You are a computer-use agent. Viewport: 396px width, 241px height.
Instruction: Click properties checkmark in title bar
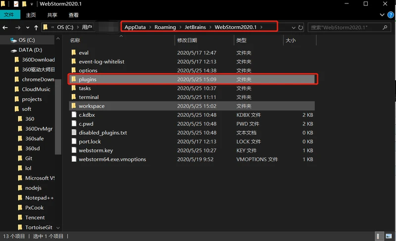pyautogui.click(x=16, y=4)
